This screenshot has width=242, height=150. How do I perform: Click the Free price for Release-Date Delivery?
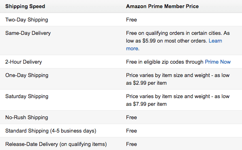point(131,144)
